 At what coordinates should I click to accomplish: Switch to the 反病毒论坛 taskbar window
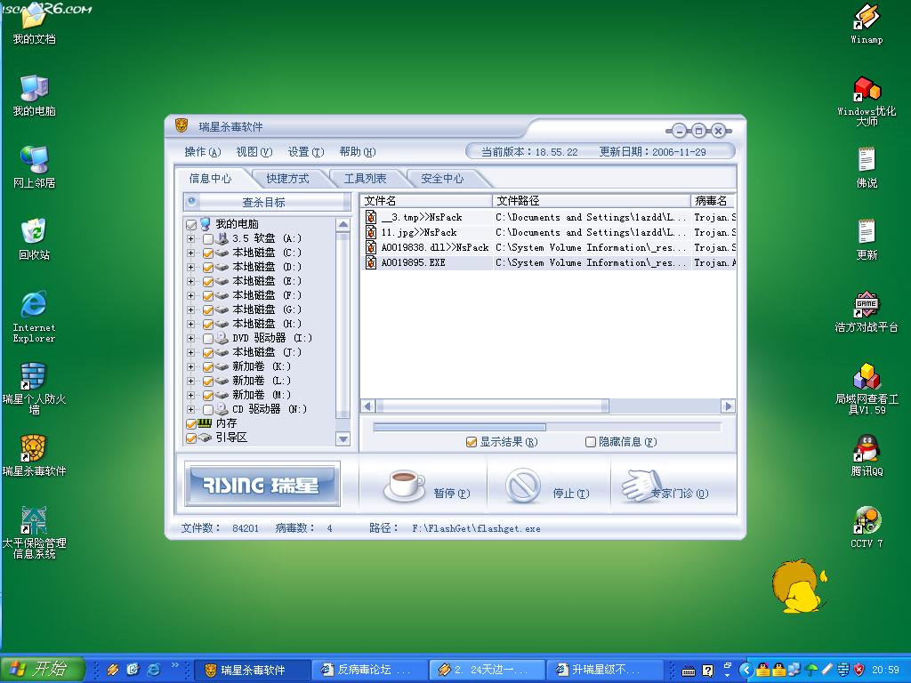coord(369,670)
